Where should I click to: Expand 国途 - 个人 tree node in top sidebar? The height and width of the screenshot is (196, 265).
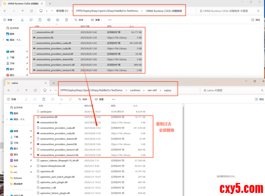(x=3, y=40)
